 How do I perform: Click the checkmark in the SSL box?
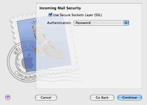[x=51, y=14]
